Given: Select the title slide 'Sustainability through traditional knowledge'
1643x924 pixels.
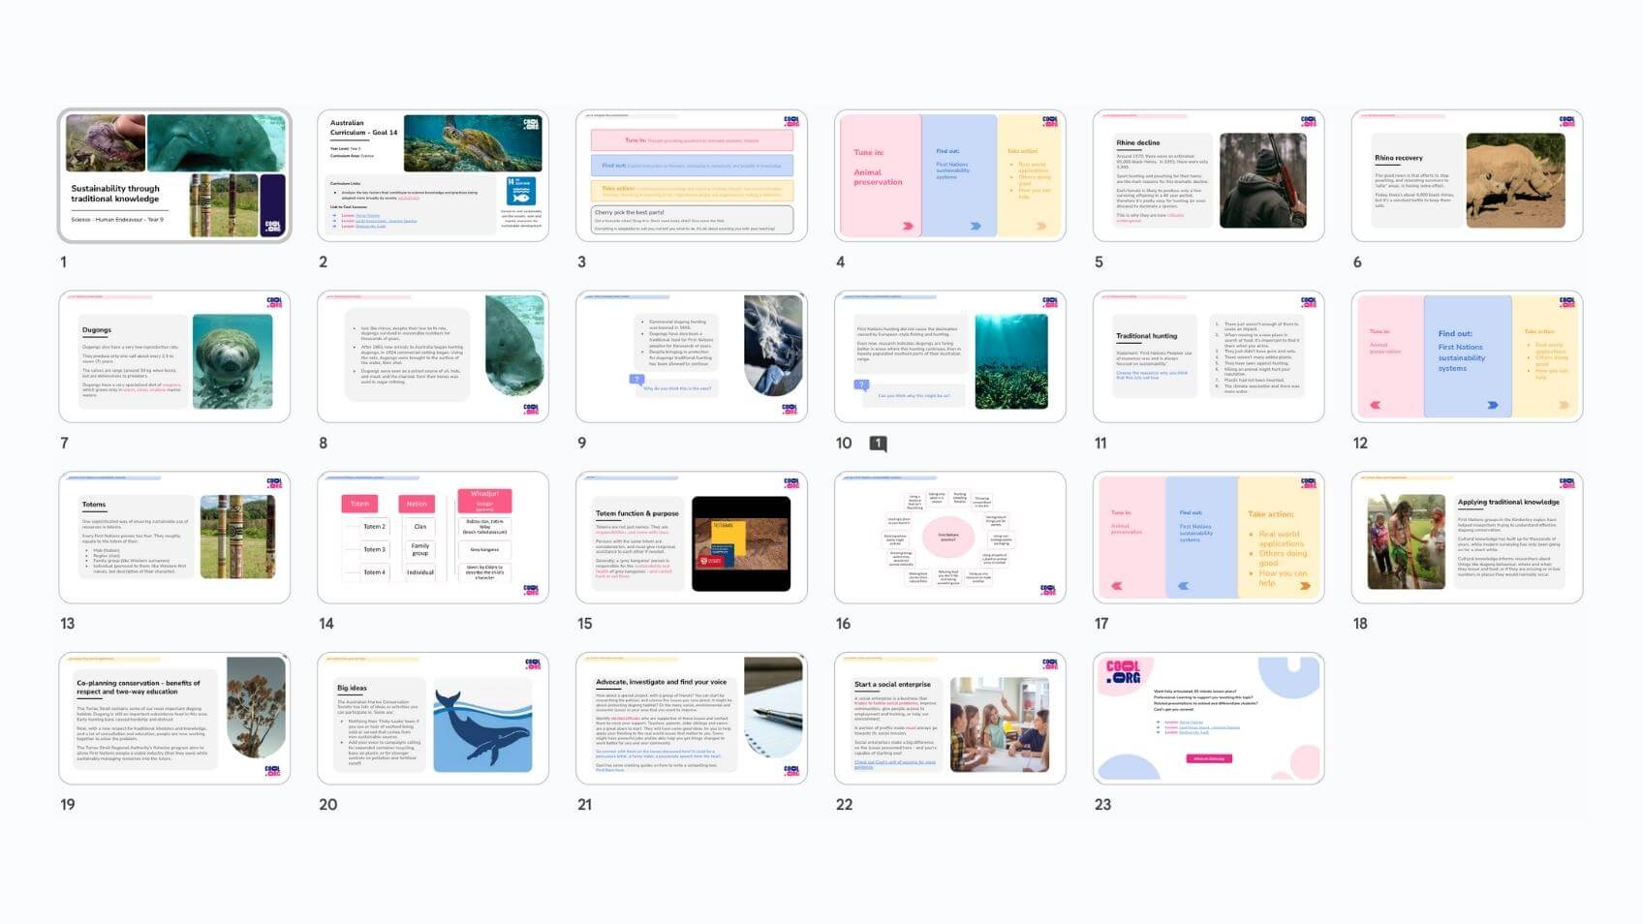Looking at the screenshot, I should 174,175.
